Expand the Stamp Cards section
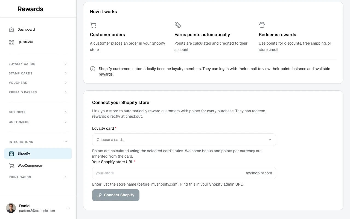Viewport: 350px width, 219px height. [38, 73]
